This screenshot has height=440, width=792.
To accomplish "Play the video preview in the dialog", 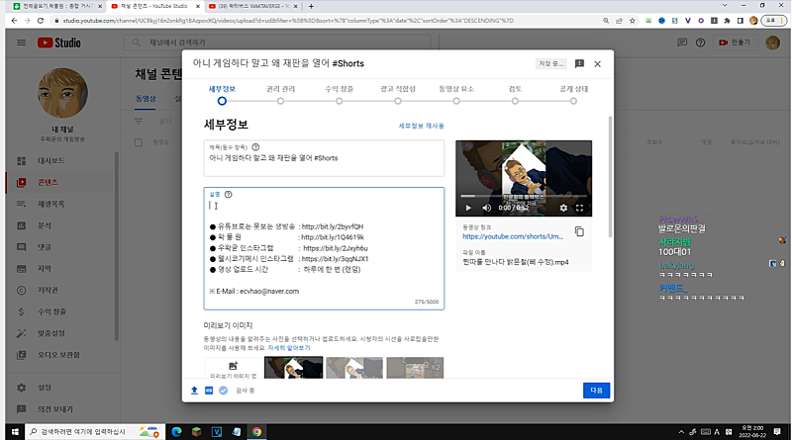I will point(468,208).
